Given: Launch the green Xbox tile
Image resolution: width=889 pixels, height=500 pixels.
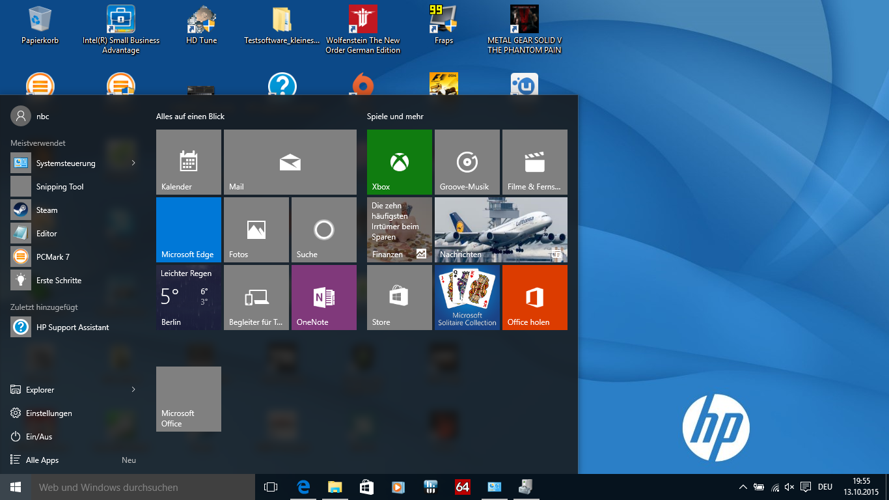Looking at the screenshot, I should point(400,162).
